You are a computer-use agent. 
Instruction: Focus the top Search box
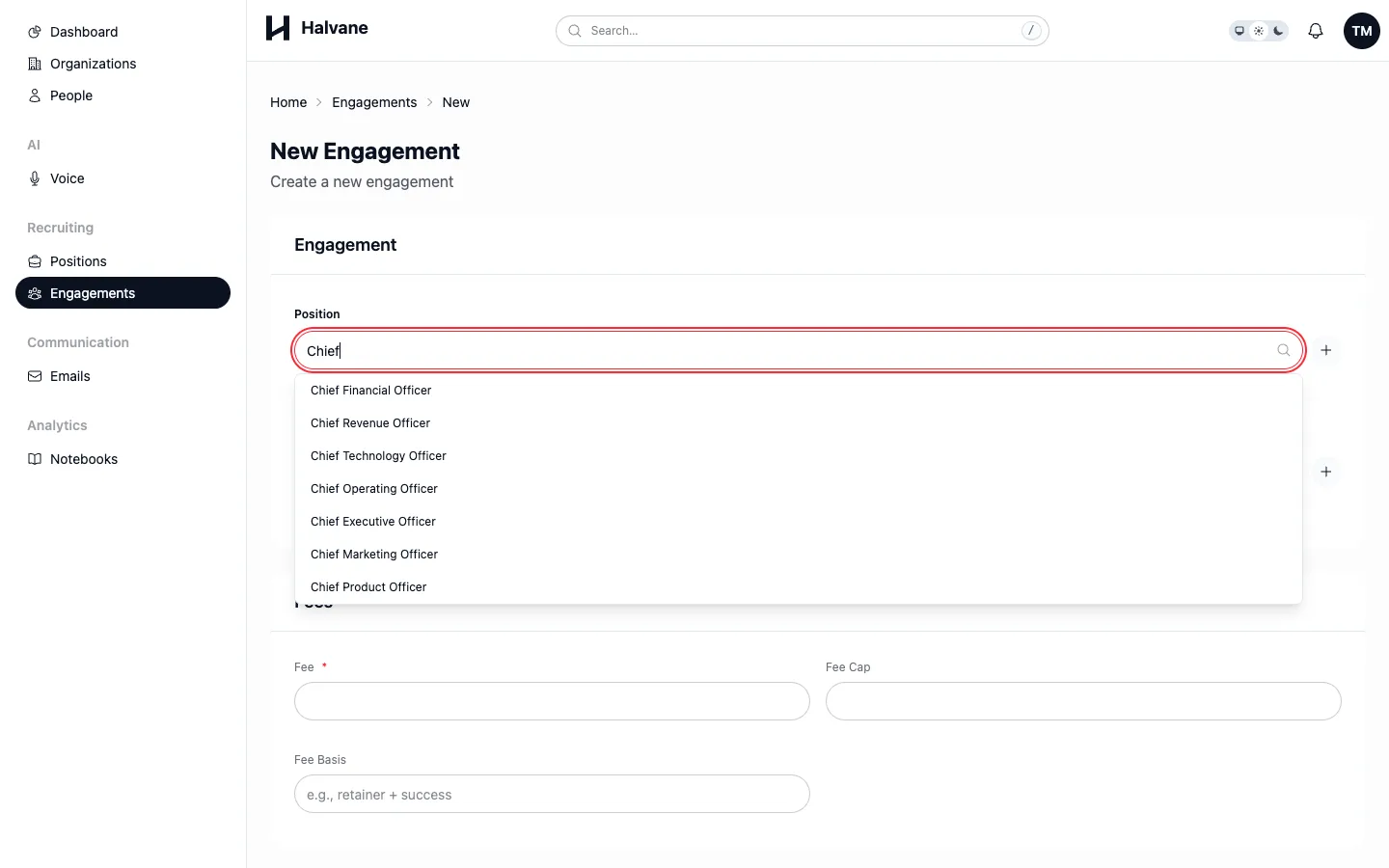pyautogui.click(x=803, y=31)
